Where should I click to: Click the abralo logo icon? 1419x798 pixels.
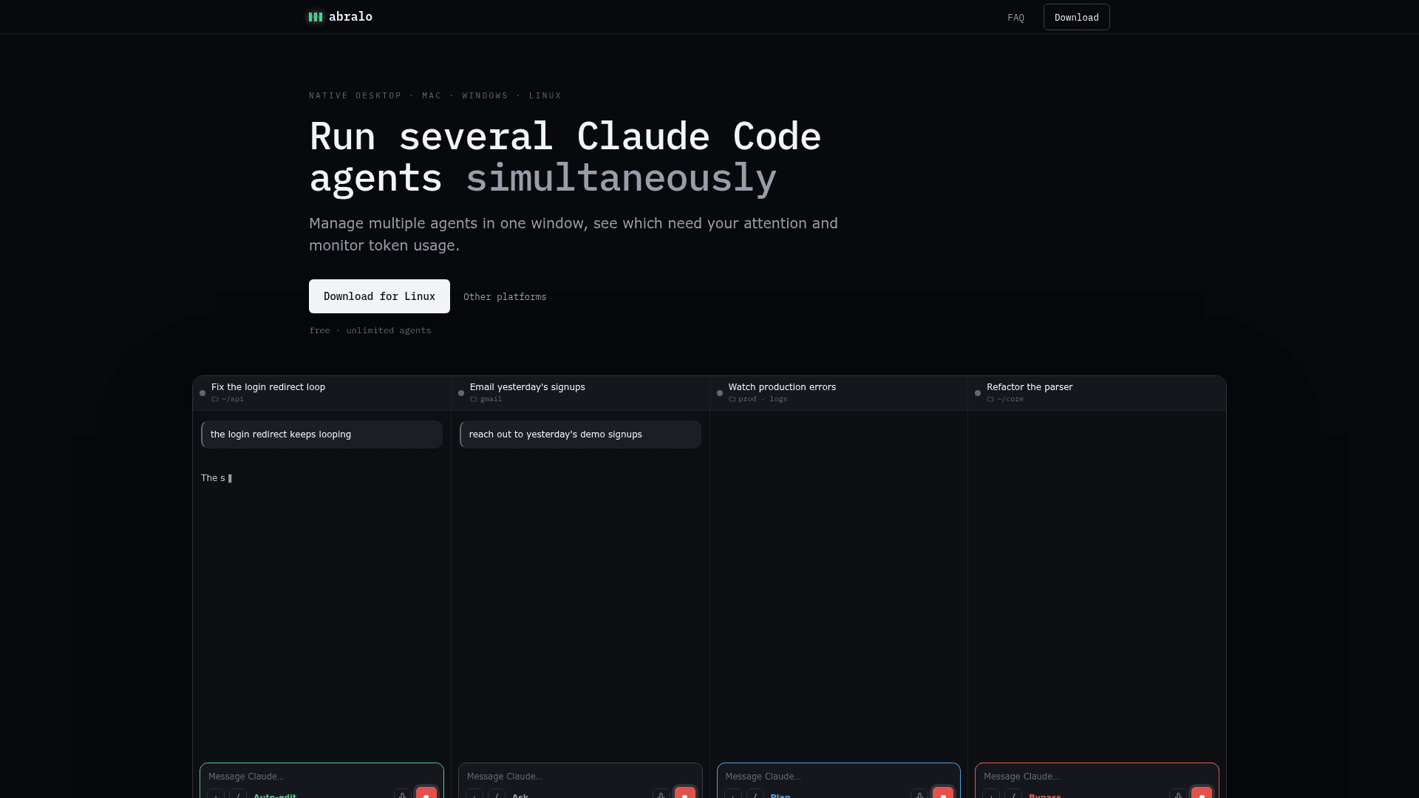pos(316,17)
